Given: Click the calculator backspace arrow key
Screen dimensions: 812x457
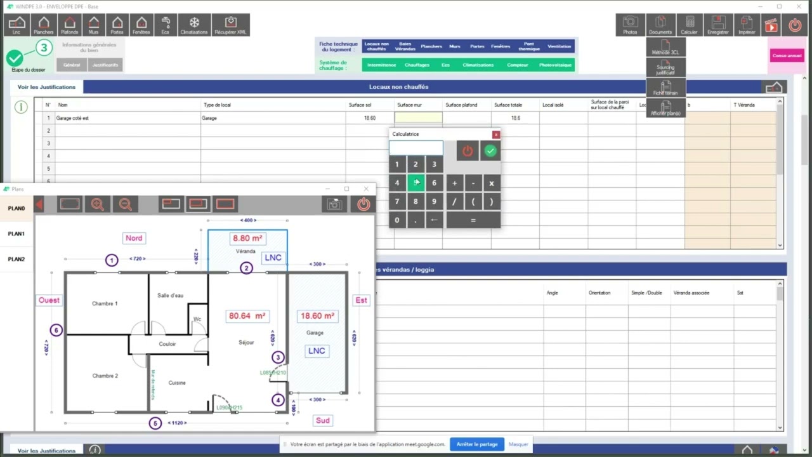Looking at the screenshot, I should pos(434,220).
